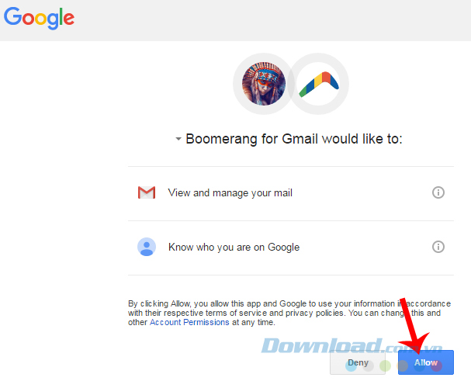471x388 pixels.
Task: Click the red Gmail envelope icon
Action: (147, 192)
